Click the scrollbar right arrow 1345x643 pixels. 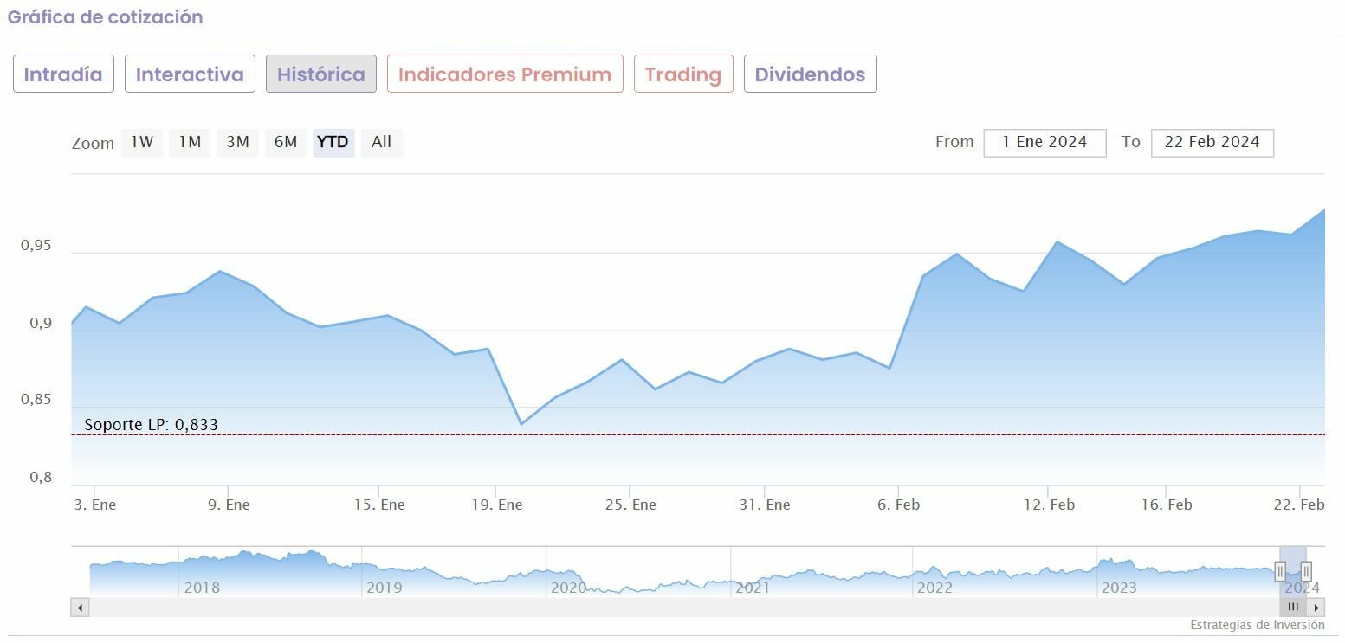click(1317, 608)
